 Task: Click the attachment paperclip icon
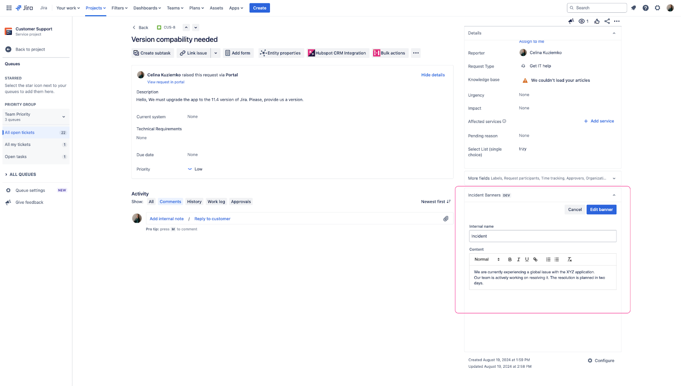[x=446, y=219]
